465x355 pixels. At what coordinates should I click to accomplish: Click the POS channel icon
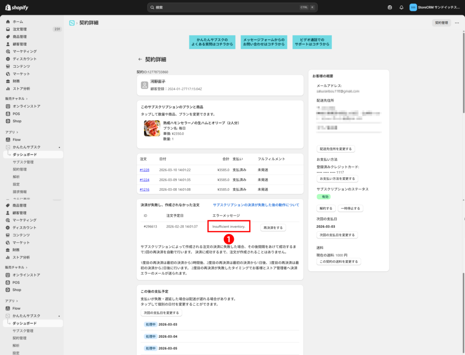8,114
